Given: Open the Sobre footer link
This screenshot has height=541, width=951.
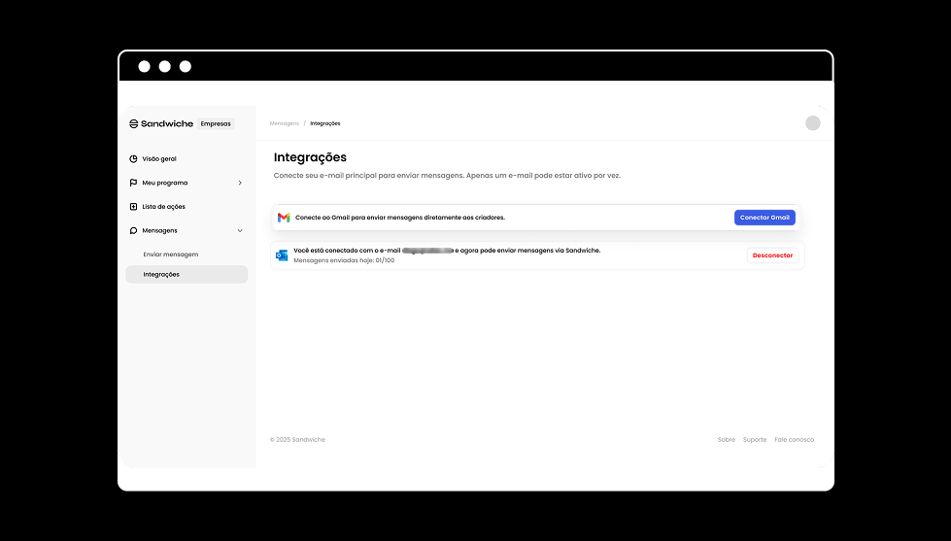Looking at the screenshot, I should [x=726, y=440].
